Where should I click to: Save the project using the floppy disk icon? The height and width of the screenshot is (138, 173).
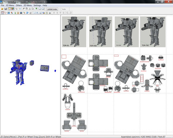(x=5, y=9)
